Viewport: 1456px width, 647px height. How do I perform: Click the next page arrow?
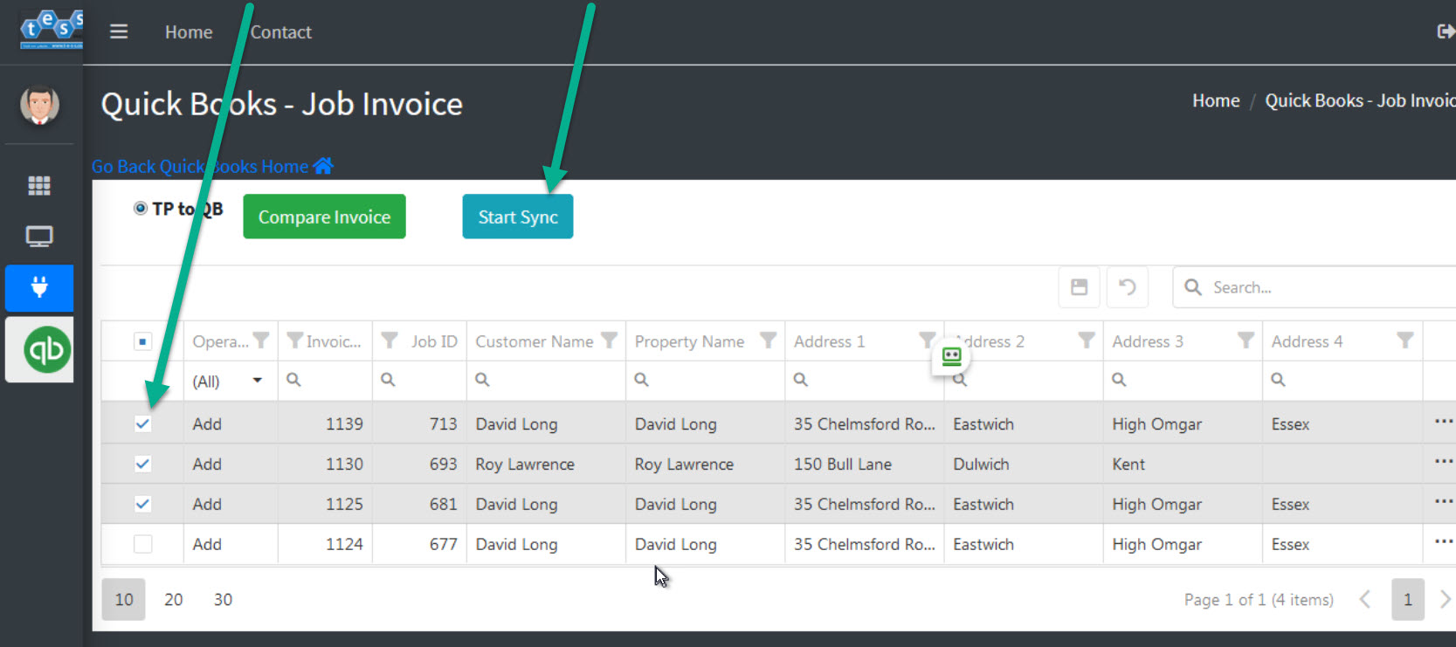coord(1445,600)
